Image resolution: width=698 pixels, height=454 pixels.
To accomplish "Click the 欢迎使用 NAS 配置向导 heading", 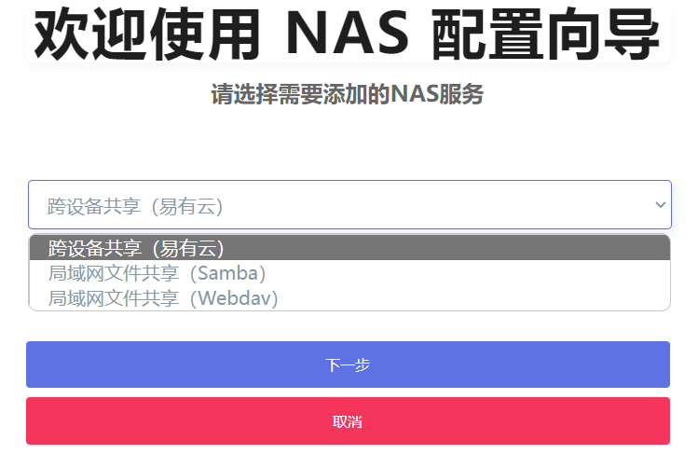I will click(x=348, y=34).
